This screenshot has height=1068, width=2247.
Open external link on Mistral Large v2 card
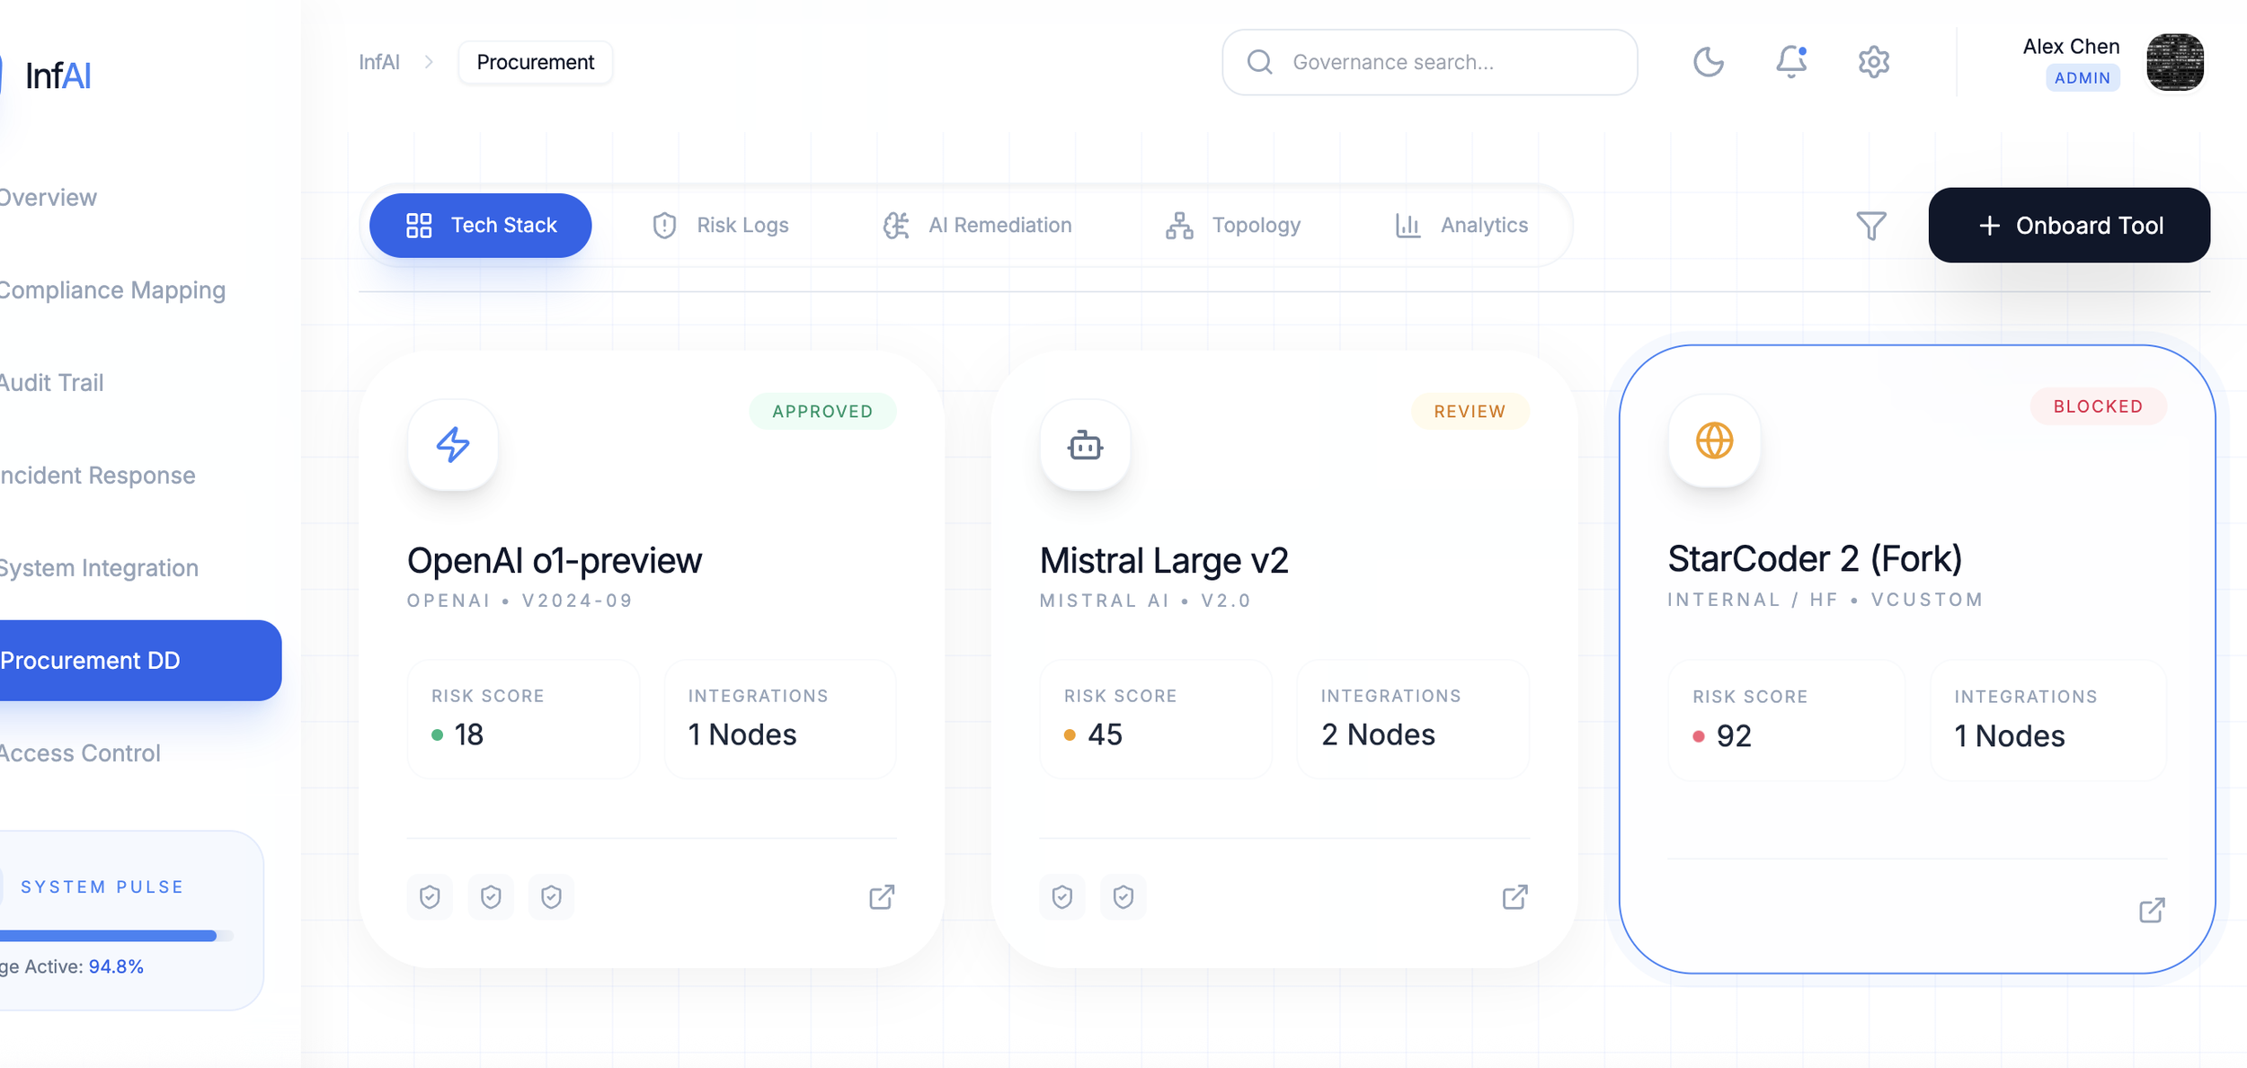[x=1514, y=896]
